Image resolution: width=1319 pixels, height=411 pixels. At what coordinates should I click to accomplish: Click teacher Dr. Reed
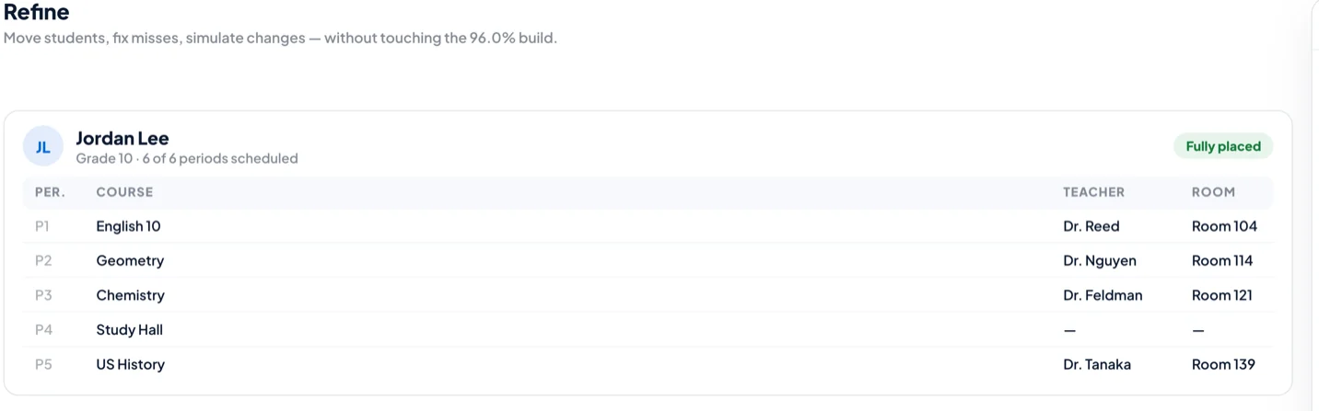(1091, 226)
